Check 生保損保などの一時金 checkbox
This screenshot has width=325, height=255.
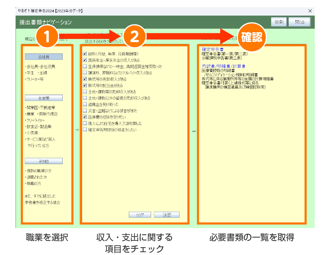(85, 66)
